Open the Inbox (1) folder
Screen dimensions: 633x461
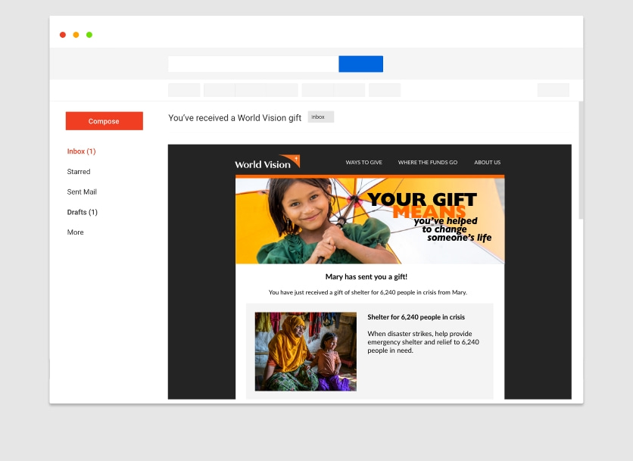click(x=81, y=151)
